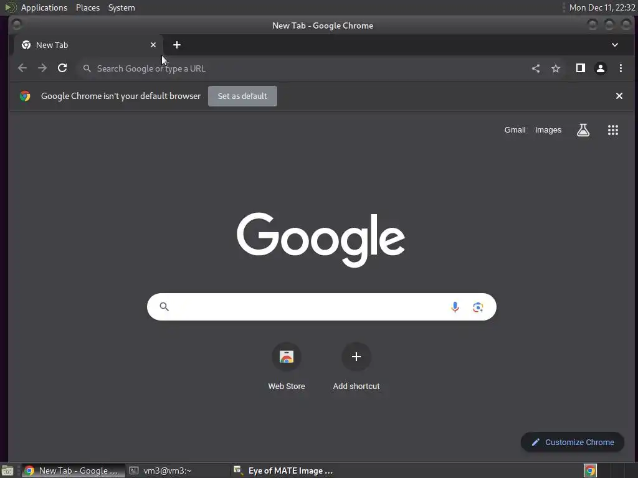Image resolution: width=638 pixels, height=478 pixels.
Task: Open the Google apps grid
Action: [613, 130]
